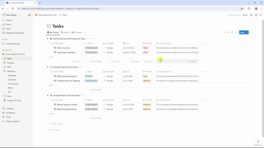
Task: Click Add a group
Action: [54, 130]
